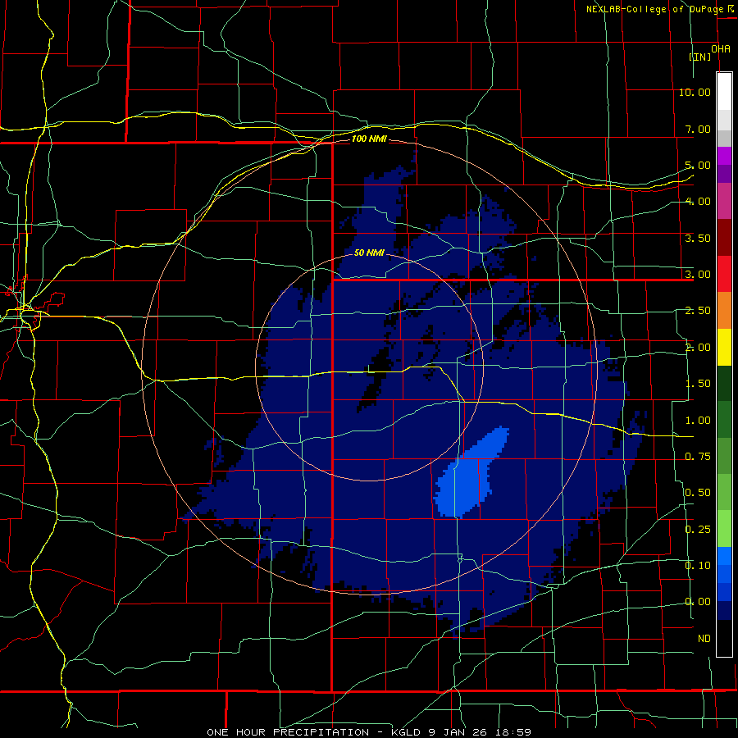This screenshot has width=738, height=738.
Task: Select the yellow 2.00 inch legend swatch
Action: click(x=724, y=347)
